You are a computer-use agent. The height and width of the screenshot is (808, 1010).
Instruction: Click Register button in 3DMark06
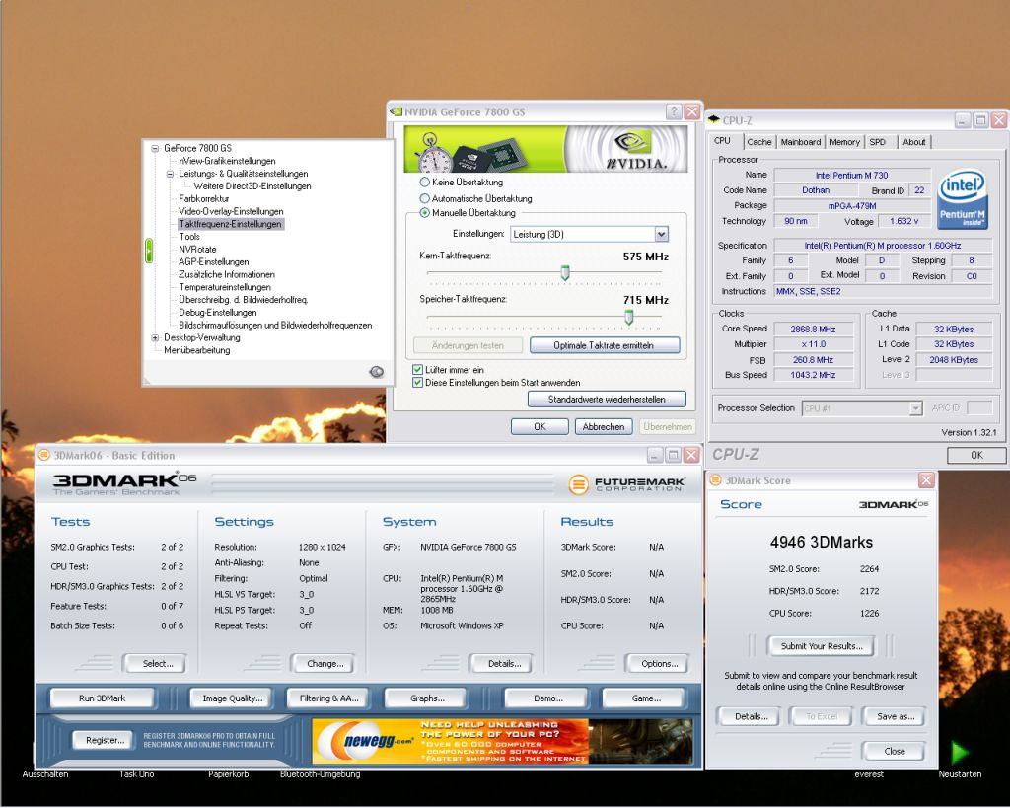pos(105,740)
